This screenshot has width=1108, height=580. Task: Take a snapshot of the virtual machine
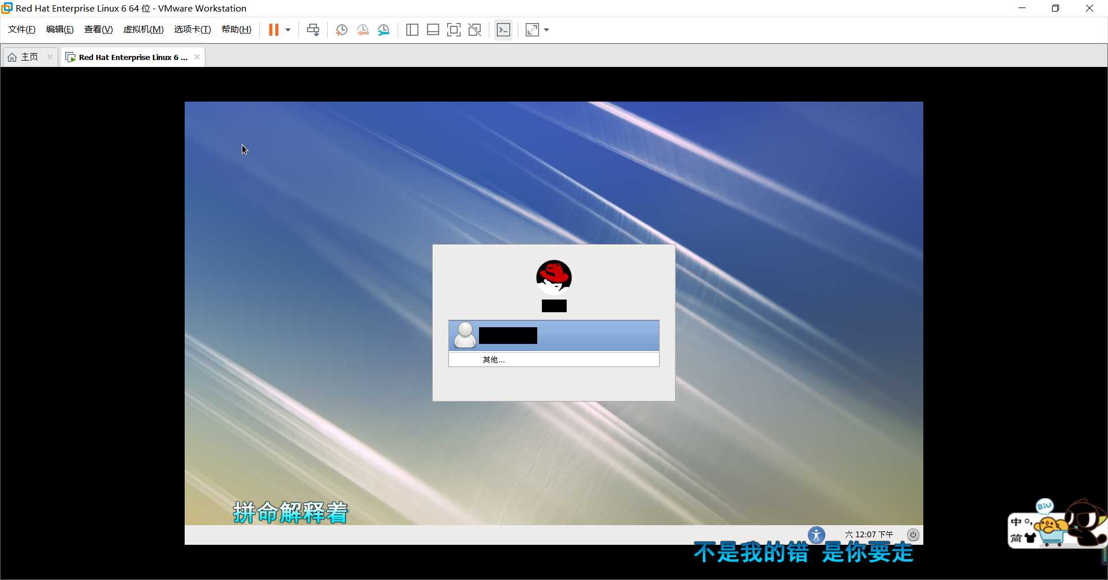tap(342, 30)
